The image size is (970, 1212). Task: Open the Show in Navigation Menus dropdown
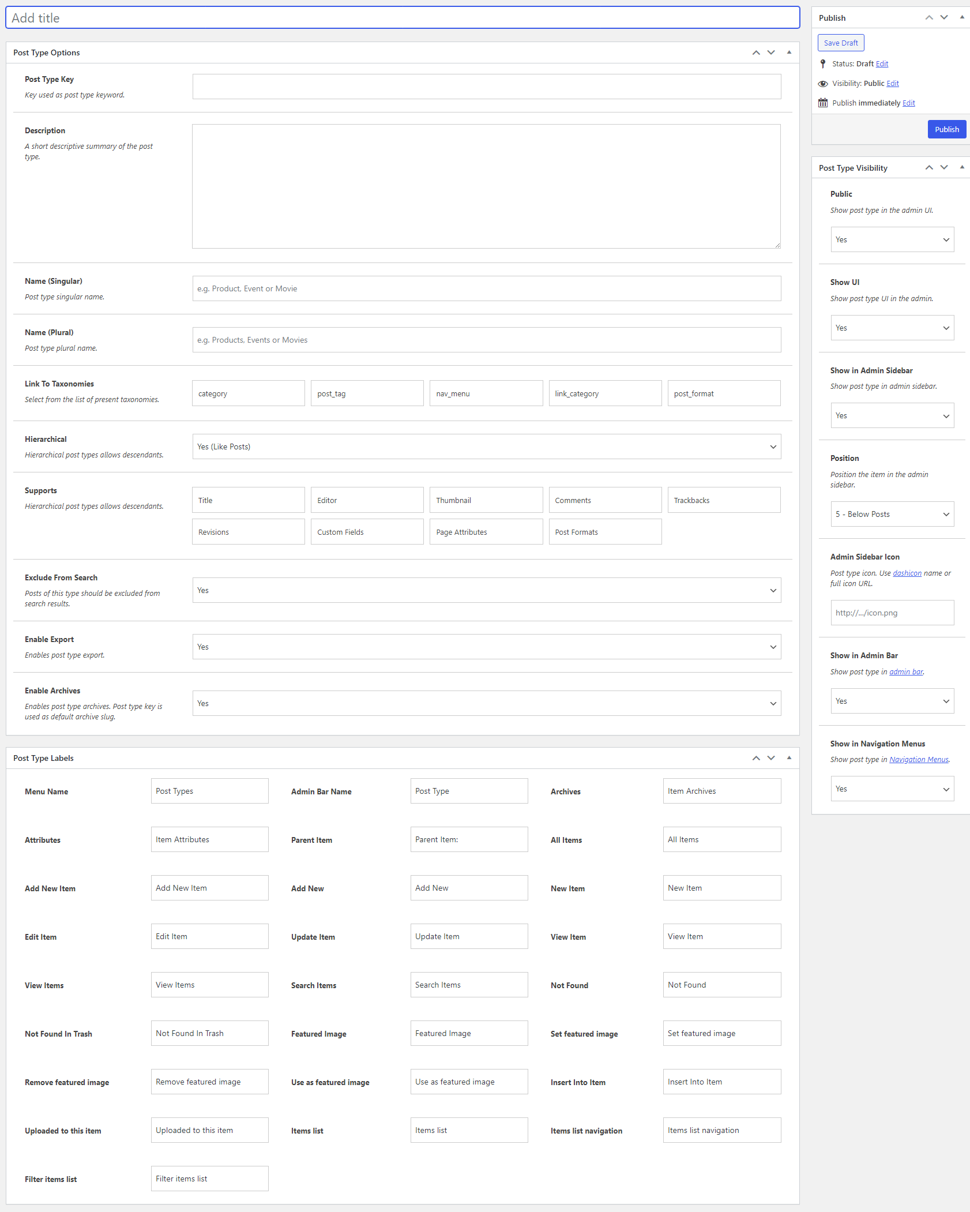coord(892,789)
